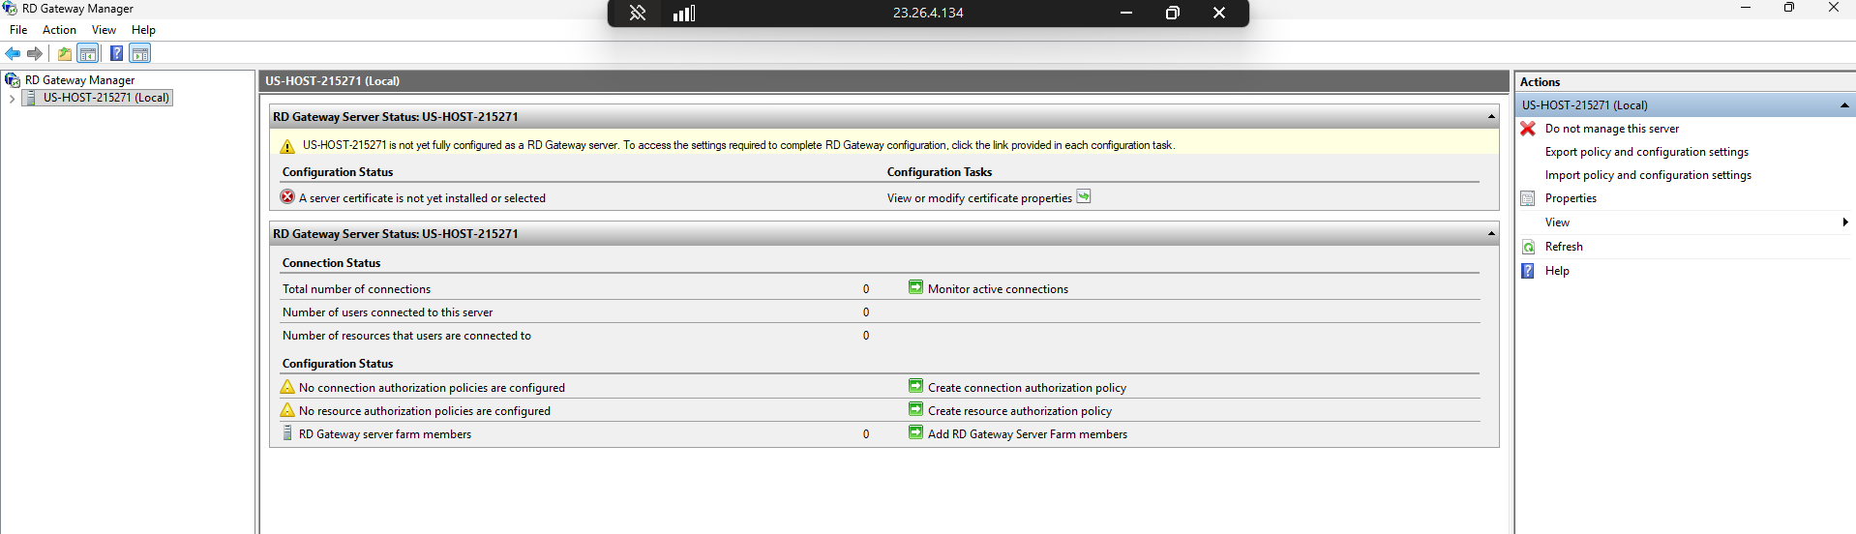Image resolution: width=1856 pixels, height=534 pixels.
Task: Click Add RD Gateway Server Farm members link
Action: click(x=1028, y=434)
